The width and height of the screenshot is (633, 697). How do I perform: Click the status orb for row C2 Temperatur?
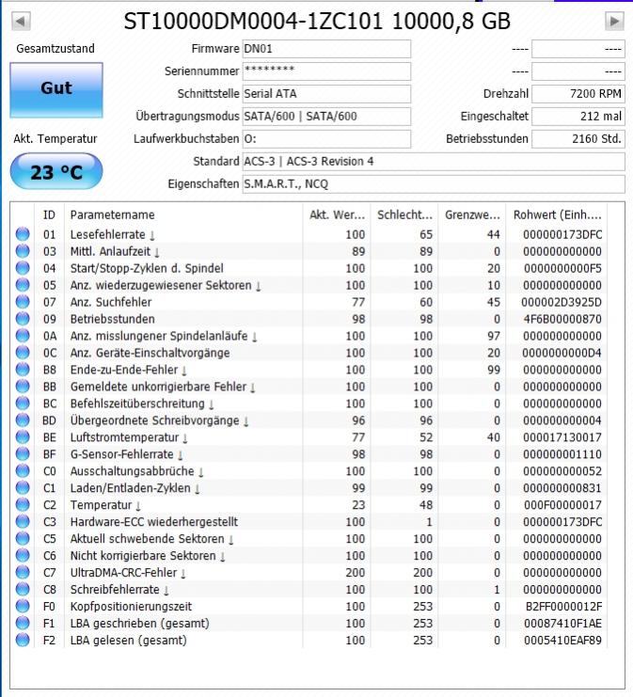(x=23, y=504)
